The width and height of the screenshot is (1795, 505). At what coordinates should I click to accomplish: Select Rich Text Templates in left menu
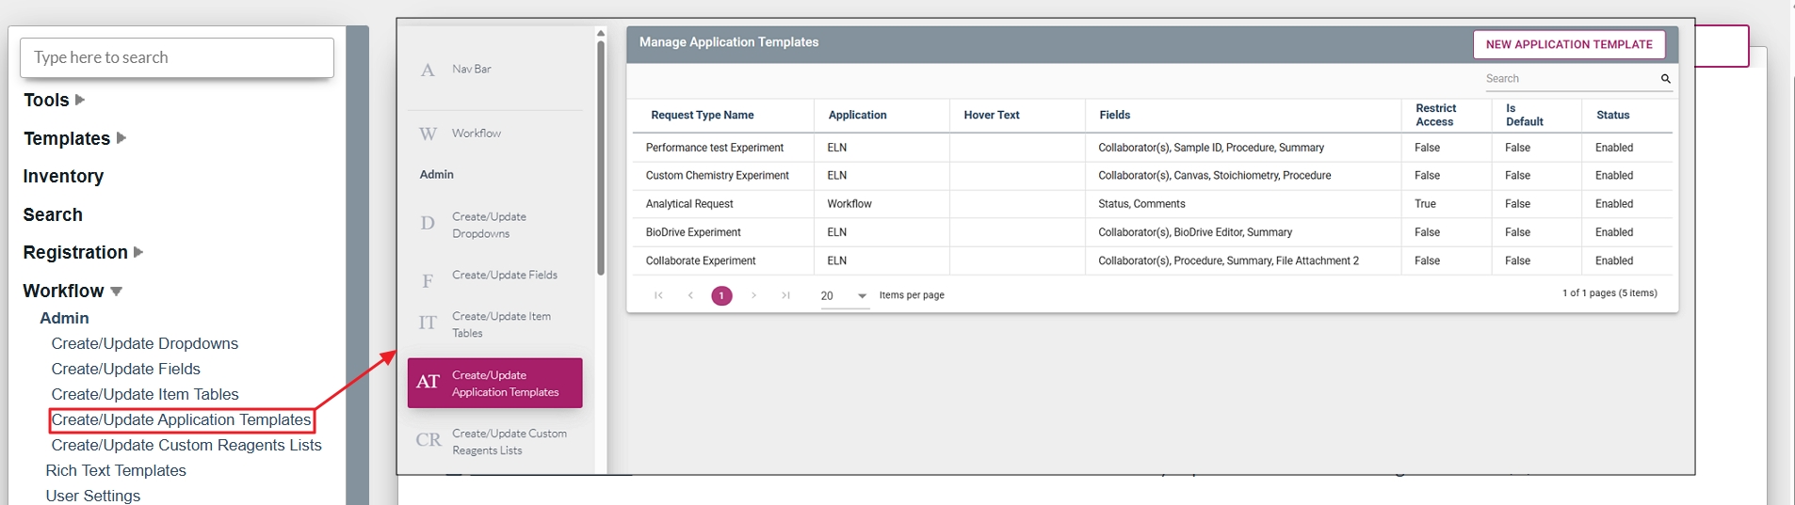(116, 470)
